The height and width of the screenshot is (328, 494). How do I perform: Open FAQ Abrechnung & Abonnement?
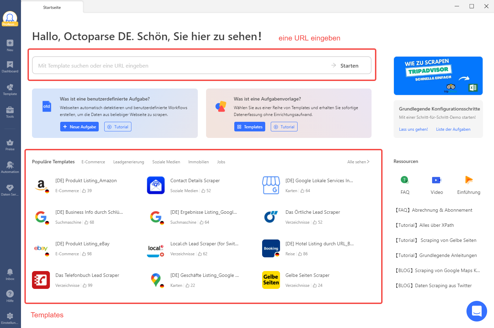pyautogui.click(x=433, y=210)
